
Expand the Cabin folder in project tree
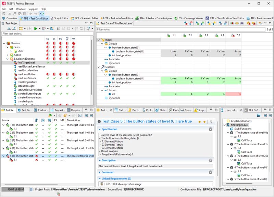(x=7, y=55)
